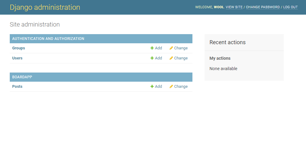
Task: Click the pencil icon in Posts row
Action: 171,86
